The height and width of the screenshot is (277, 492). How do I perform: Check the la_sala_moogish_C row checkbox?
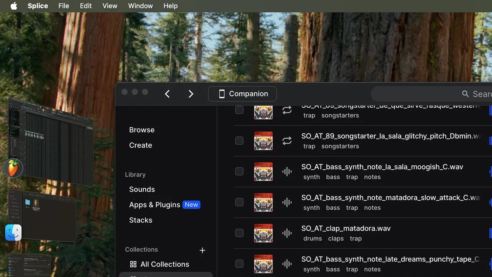[239, 171]
